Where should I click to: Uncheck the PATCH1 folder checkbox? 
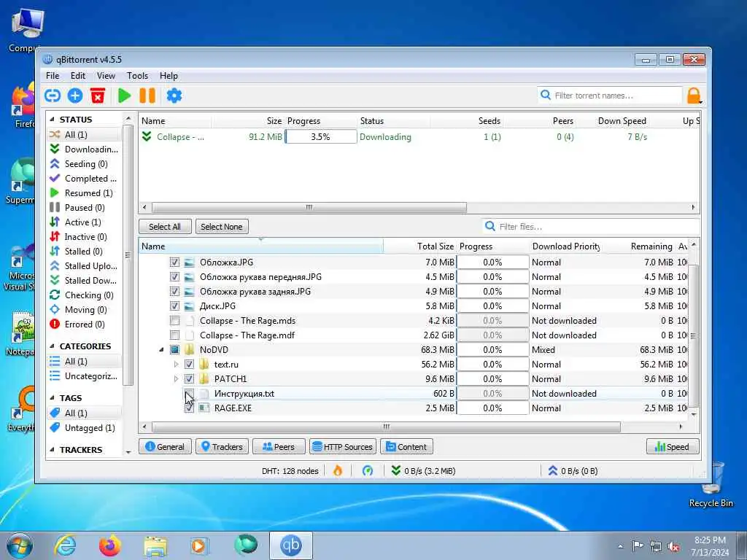tap(189, 379)
